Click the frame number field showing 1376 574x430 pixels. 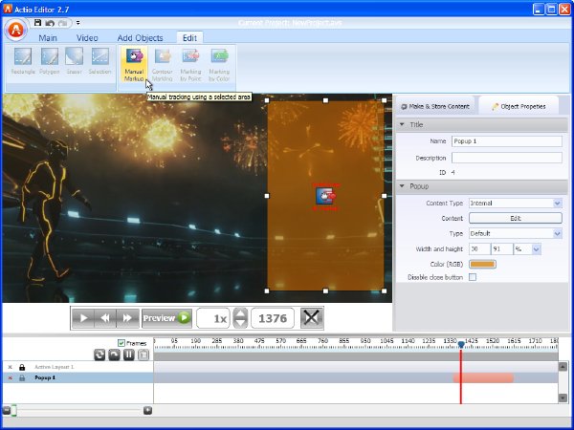[x=273, y=318]
